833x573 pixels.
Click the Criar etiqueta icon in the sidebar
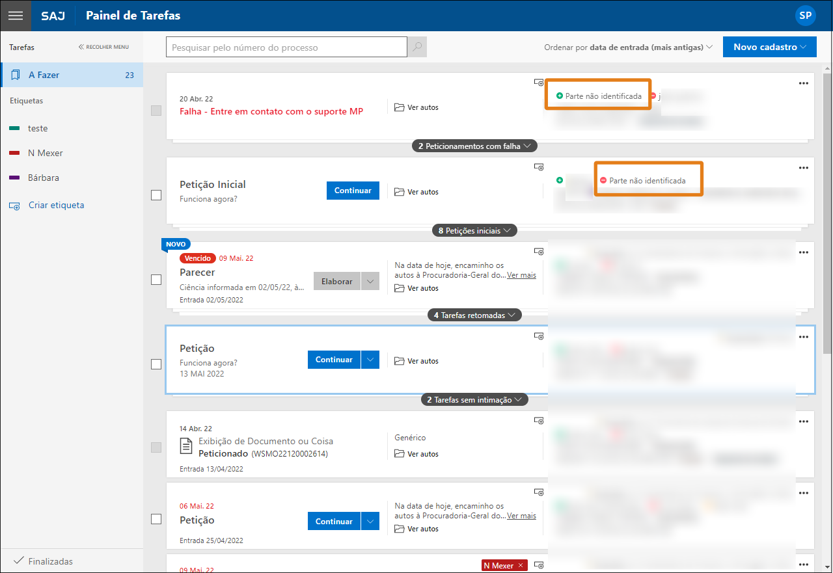[x=15, y=206]
